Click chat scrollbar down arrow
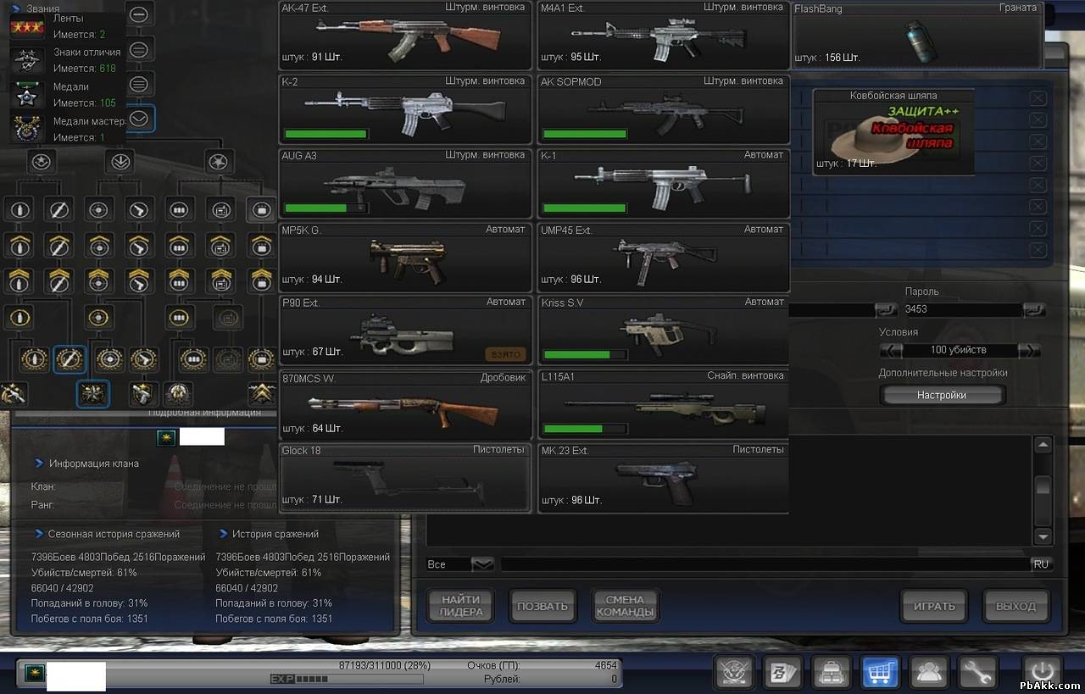This screenshot has width=1085, height=694. click(1043, 536)
